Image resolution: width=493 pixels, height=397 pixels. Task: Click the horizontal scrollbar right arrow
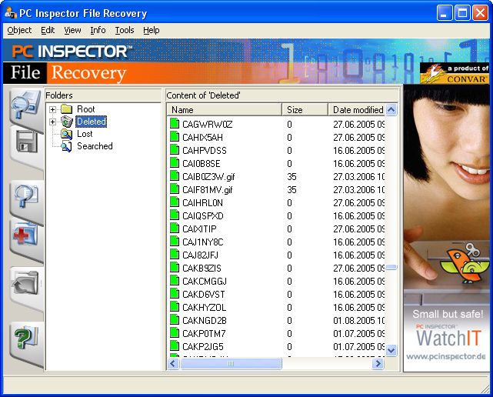coord(378,364)
